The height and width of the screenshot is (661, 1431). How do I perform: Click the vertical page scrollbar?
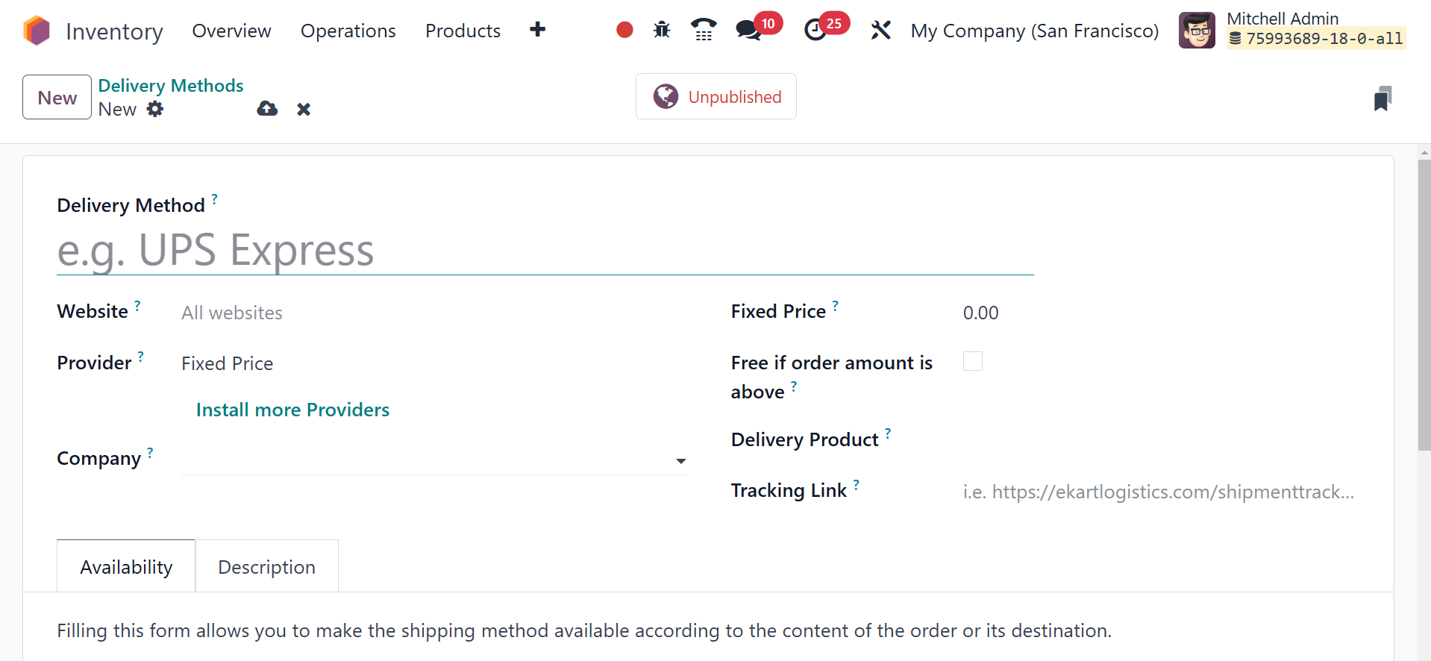[1424, 306]
